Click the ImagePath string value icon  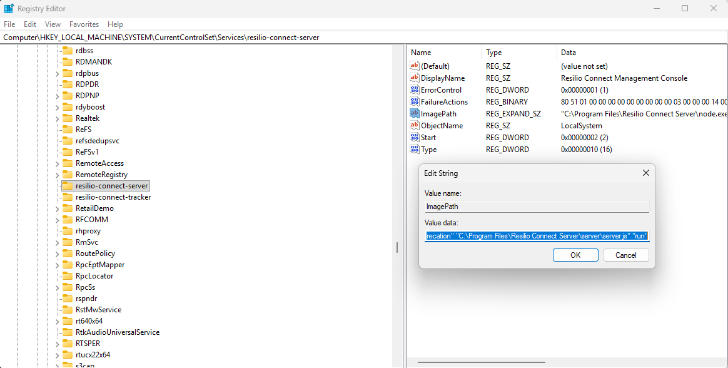414,113
